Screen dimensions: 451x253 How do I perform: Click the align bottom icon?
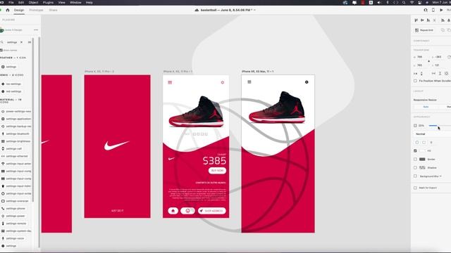428,20
